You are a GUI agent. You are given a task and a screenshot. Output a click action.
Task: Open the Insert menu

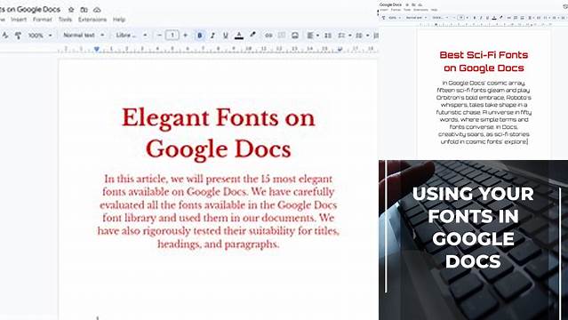click(19, 20)
